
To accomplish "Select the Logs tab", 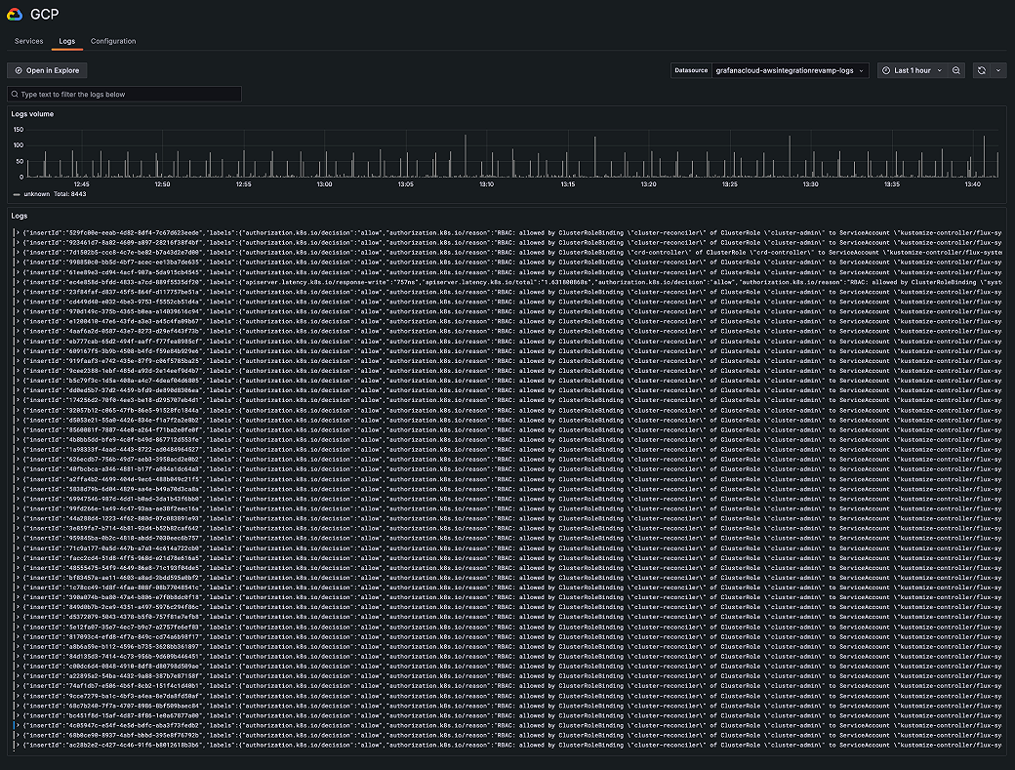I will pos(66,41).
